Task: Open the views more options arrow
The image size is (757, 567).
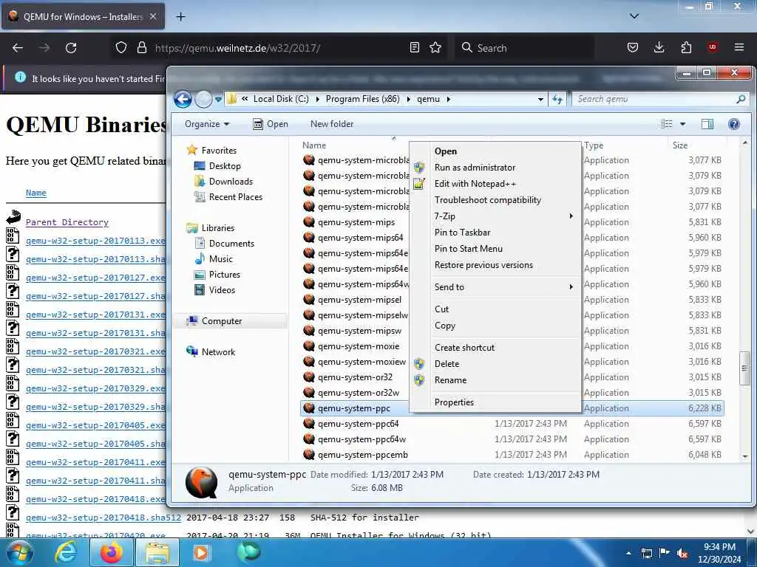Action: [682, 124]
